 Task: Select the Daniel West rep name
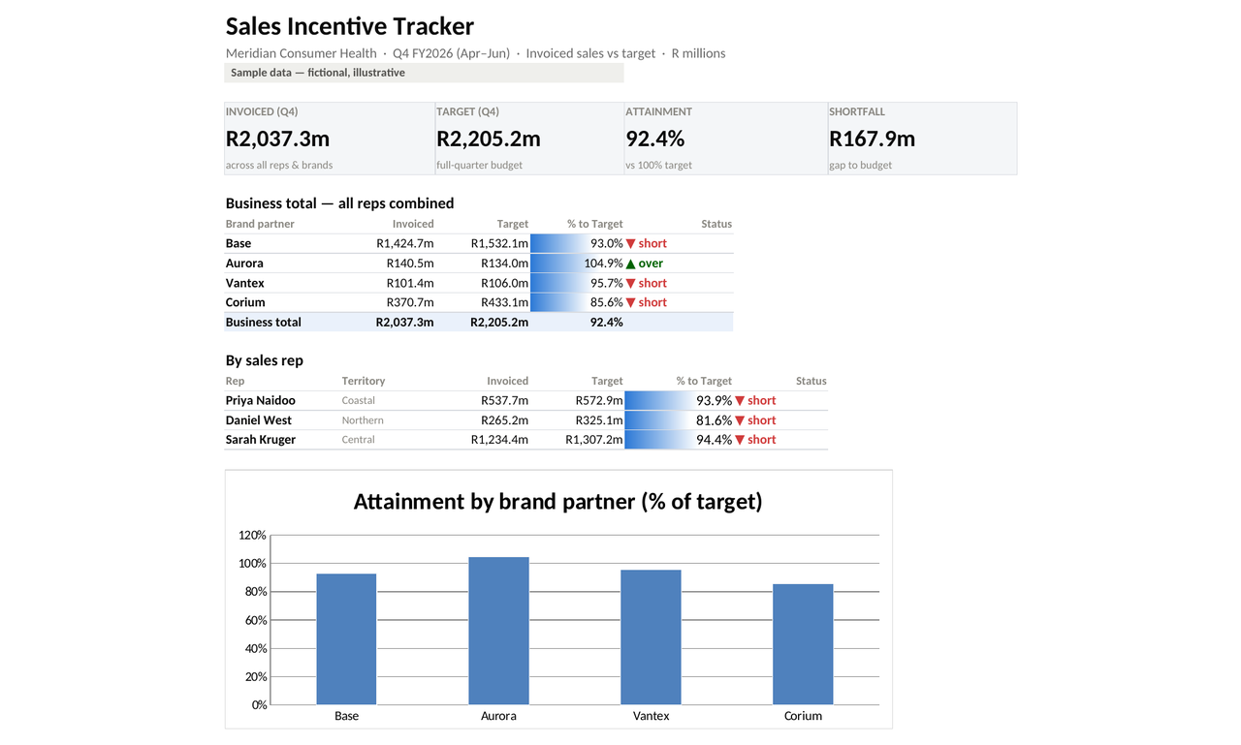click(x=259, y=420)
